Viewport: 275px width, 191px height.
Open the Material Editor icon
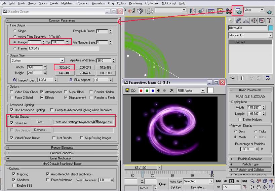pyautogui.click(x=230, y=11)
